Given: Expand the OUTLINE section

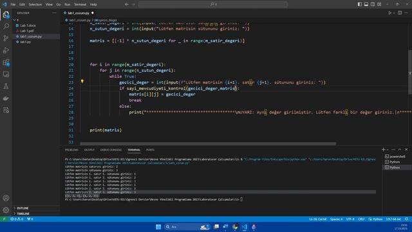Looking at the screenshot, I should [x=36, y=208].
